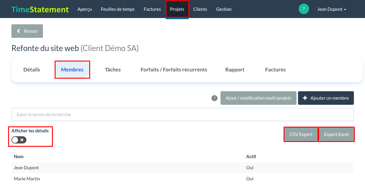365x190 pixels.
Task: Select the Jean Dupont member row
Action: pyautogui.click(x=183, y=168)
